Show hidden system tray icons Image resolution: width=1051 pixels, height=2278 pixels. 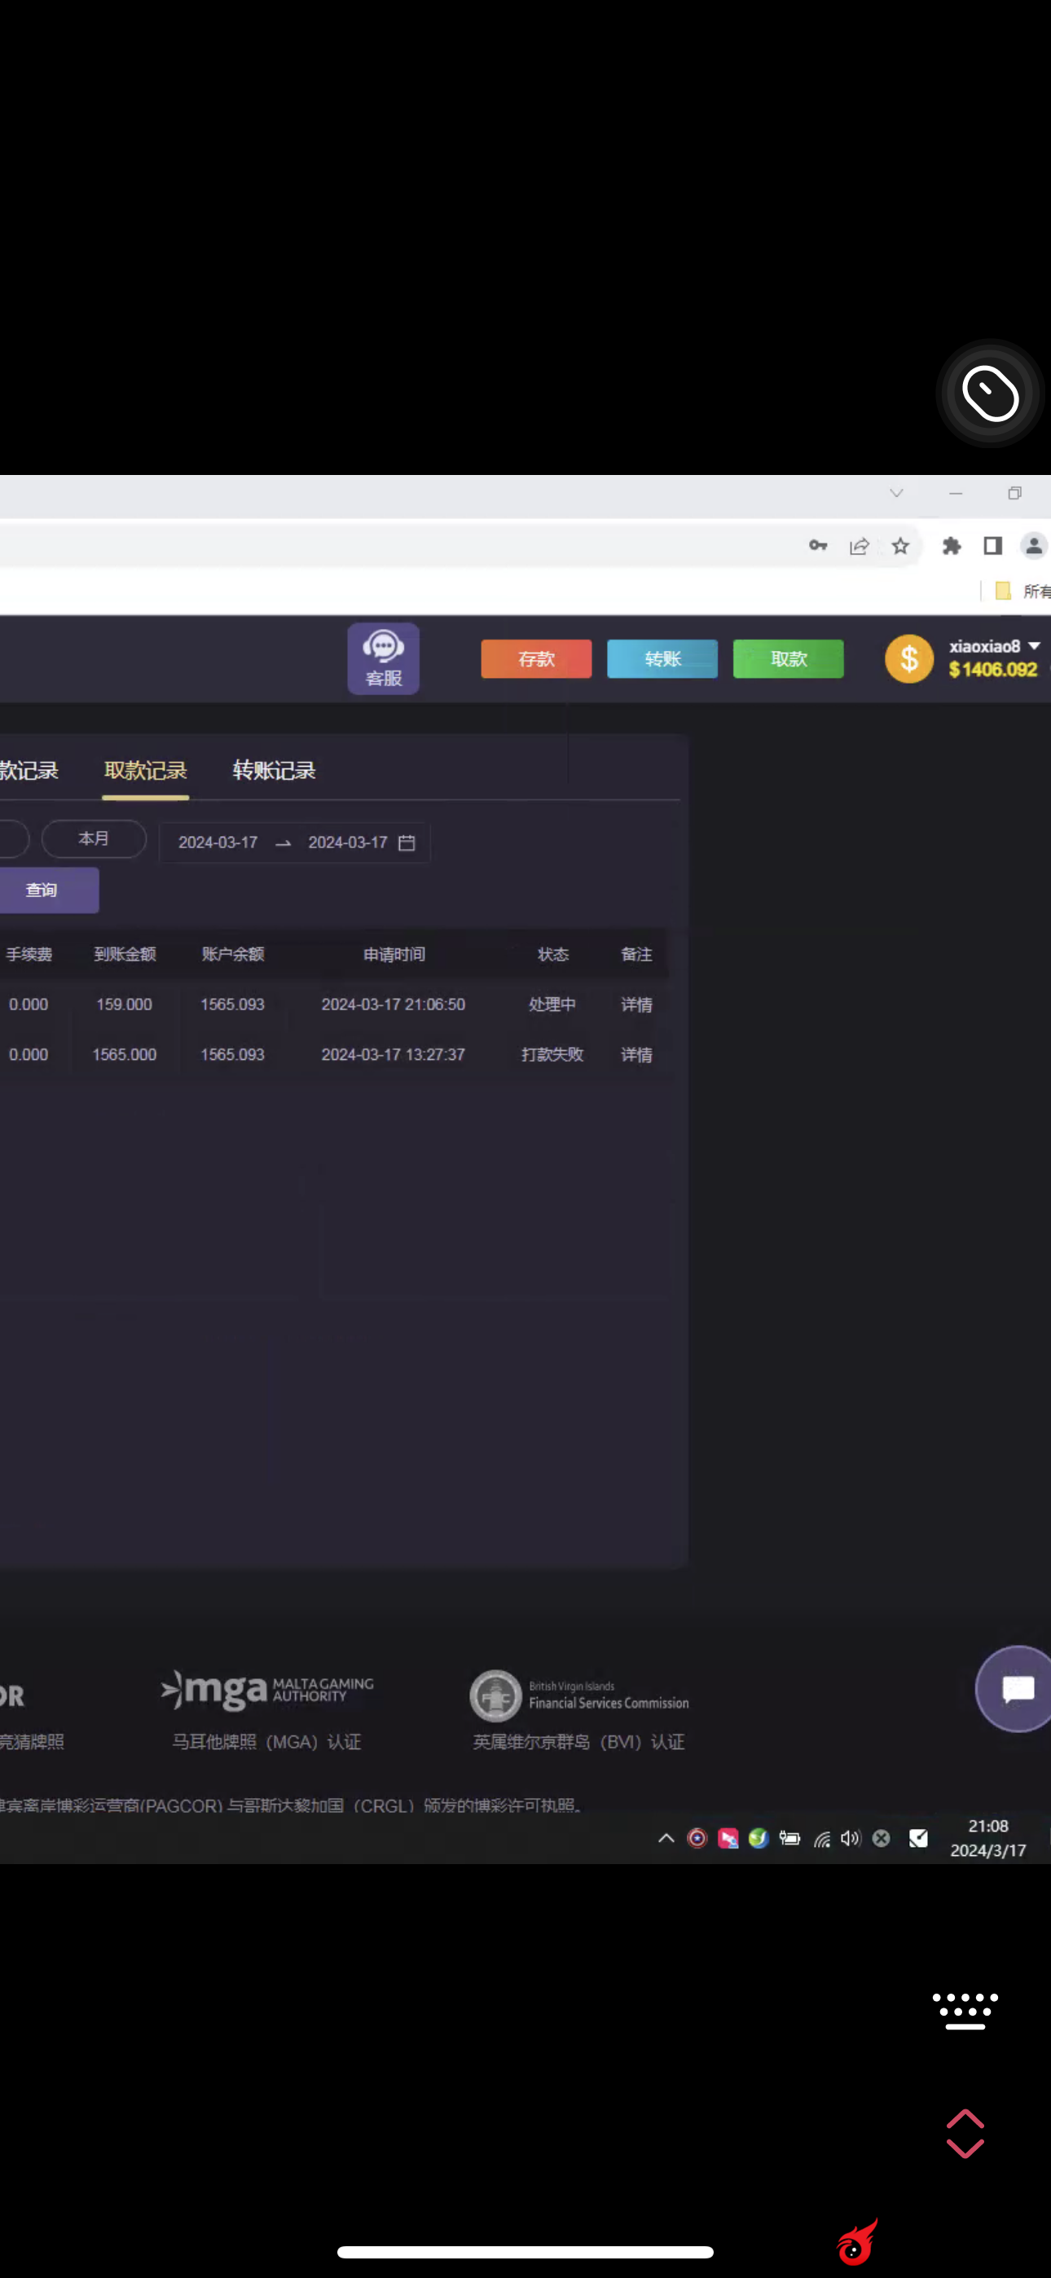(666, 1839)
